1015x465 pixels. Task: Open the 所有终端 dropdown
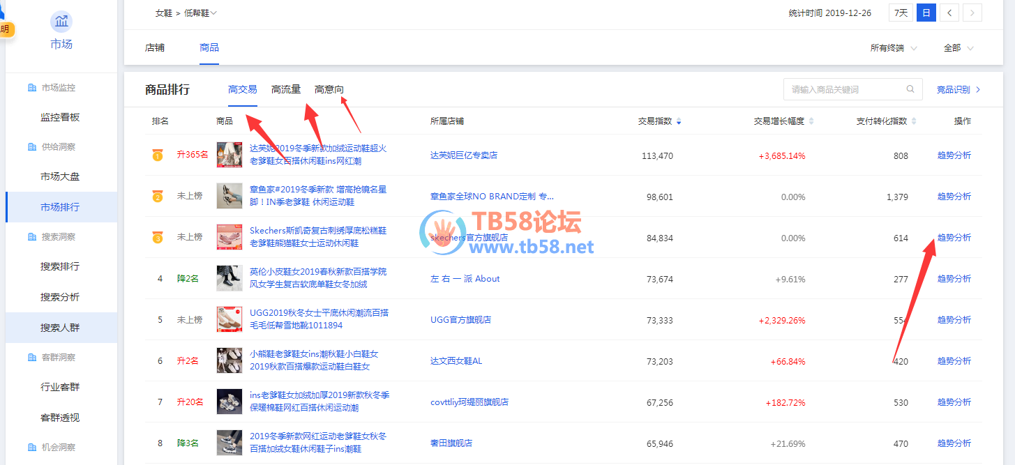coord(893,48)
